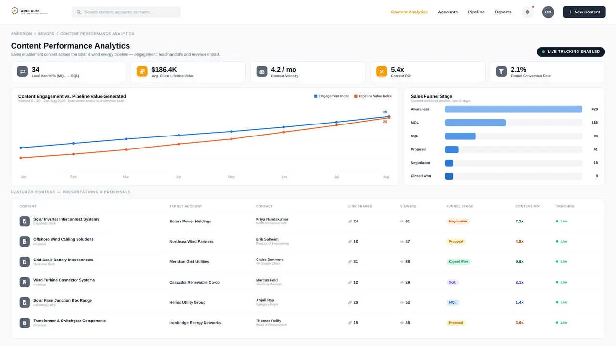The image size is (616, 346).
Task: Click the Ironbridge Energy Networks account cell
Action: click(x=195, y=323)
